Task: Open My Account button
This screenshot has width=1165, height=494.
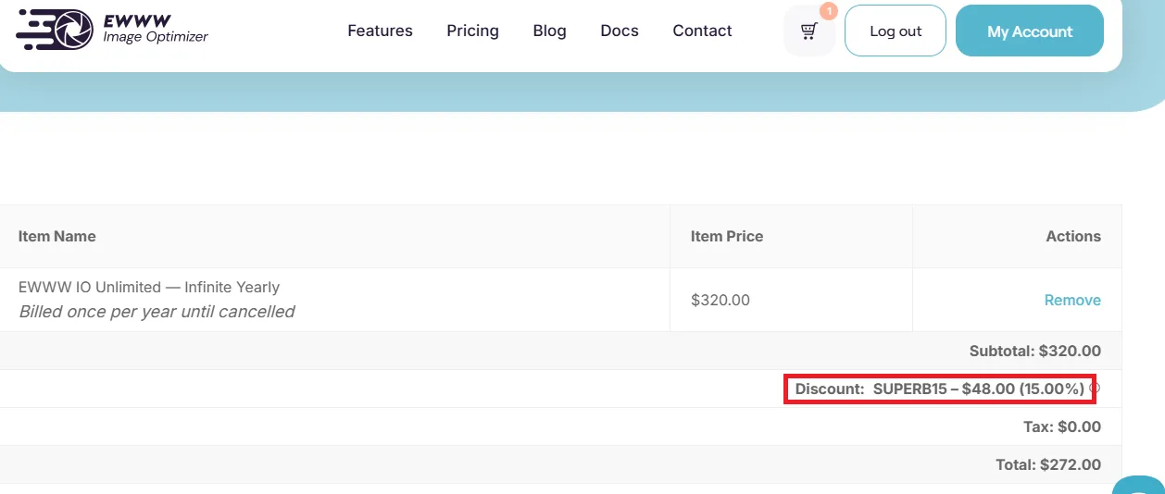Action: [1029, 31]
